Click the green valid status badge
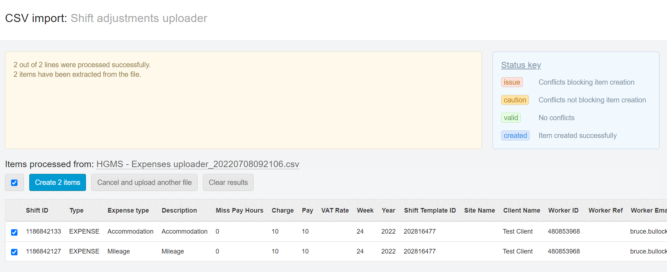The image size is (667, 272). [x=511, y=118]
